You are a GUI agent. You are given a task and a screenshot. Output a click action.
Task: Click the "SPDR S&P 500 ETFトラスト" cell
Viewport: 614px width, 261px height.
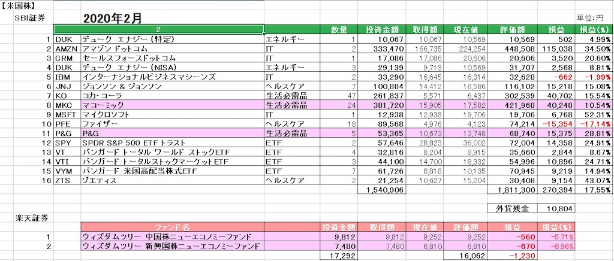[x=172, y=142]
